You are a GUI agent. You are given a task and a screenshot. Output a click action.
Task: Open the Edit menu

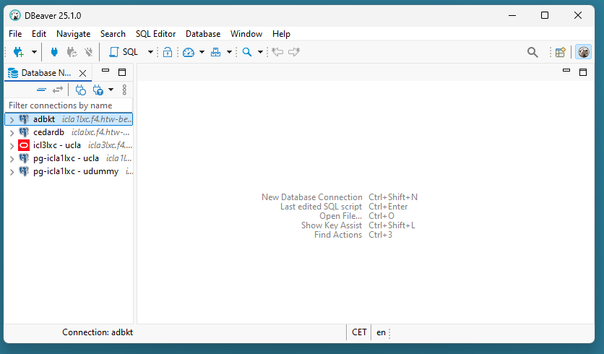tap(39, 34)
